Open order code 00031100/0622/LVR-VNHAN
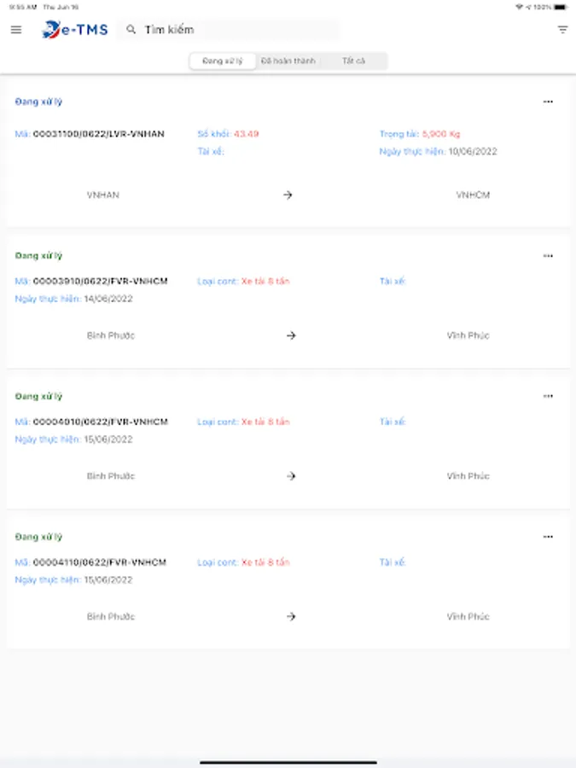This screenshot has width=576, height=768. coord(98,134)
